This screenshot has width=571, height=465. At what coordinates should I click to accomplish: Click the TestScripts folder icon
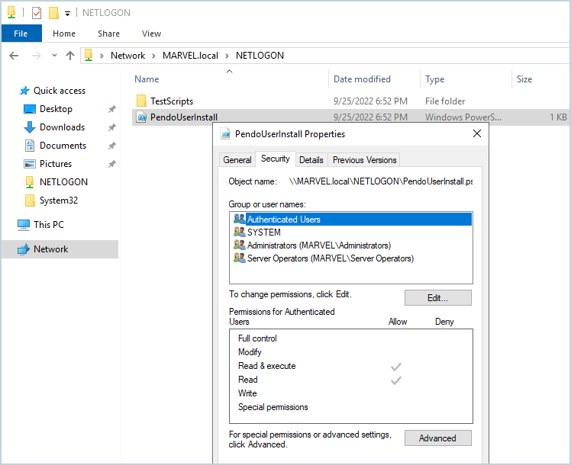coord(141,101)
